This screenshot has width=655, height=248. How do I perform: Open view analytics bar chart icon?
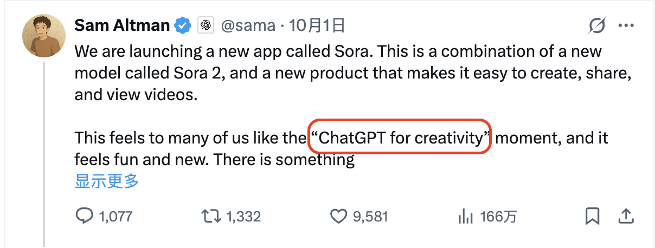coord(466,217)
